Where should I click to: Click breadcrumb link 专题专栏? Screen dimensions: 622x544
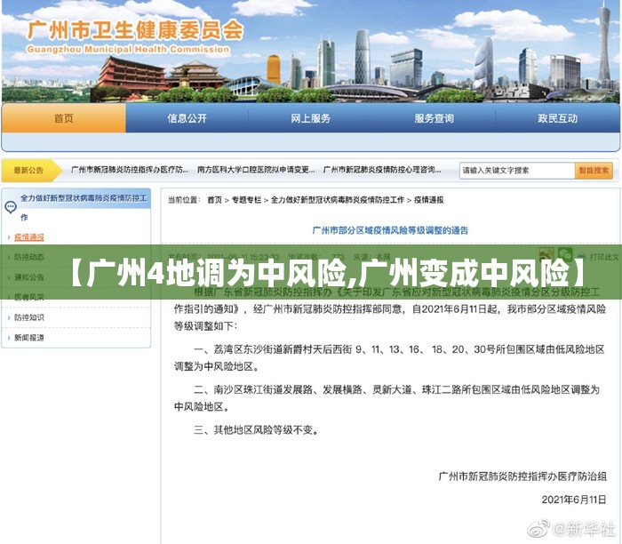point(246,200)
